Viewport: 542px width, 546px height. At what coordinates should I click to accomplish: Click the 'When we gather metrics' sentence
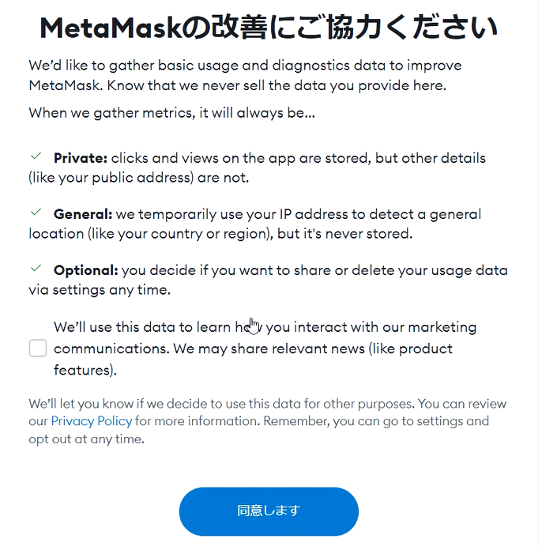coord(172,113)
